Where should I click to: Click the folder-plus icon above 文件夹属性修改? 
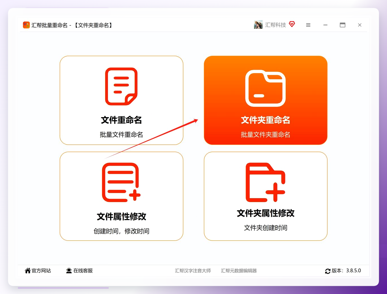tap(265, 182)
